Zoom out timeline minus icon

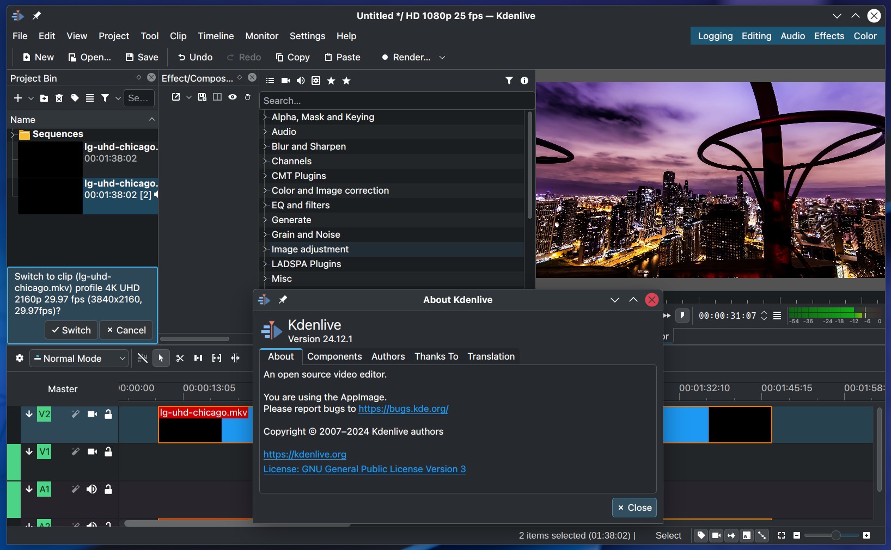point(797,535)
